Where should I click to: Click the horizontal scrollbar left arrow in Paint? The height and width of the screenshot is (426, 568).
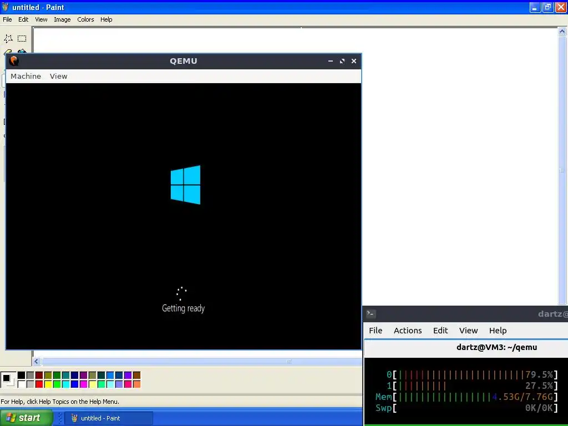click(36, 361)
